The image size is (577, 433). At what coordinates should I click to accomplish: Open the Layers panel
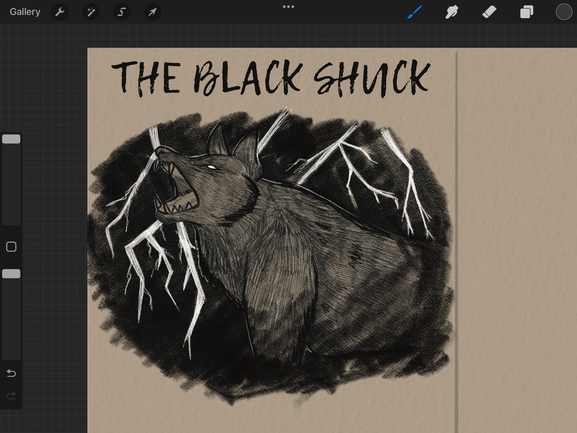527,12
